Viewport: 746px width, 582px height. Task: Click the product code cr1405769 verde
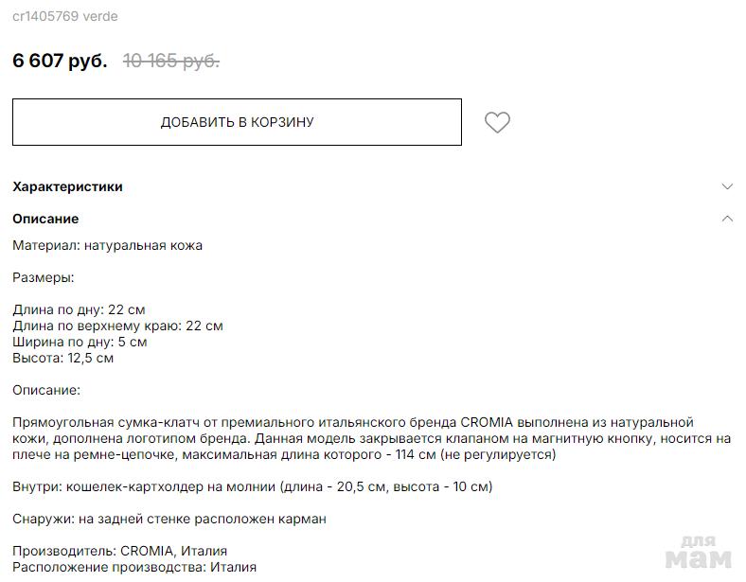click(x=65, y=16)
